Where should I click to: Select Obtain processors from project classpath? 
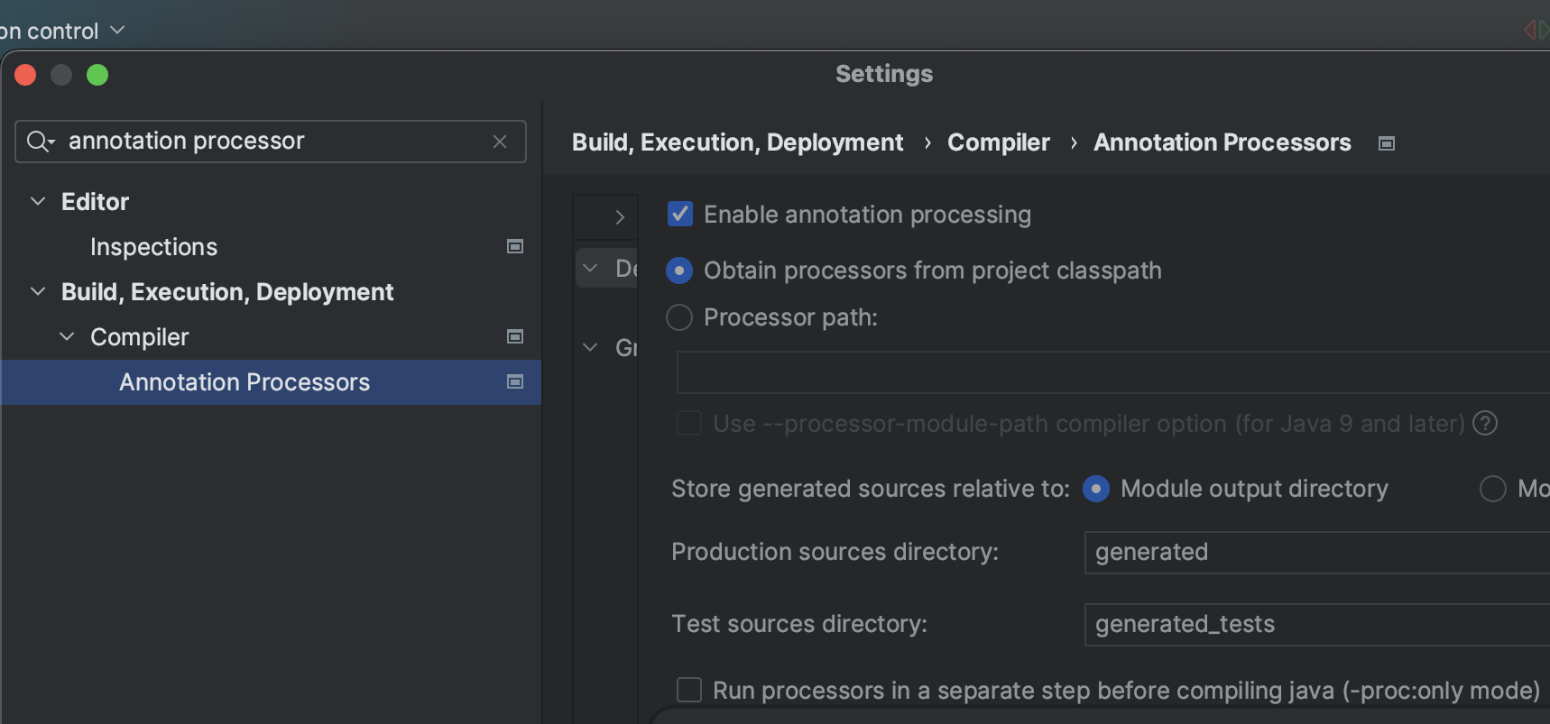click(x=679, y=270)
